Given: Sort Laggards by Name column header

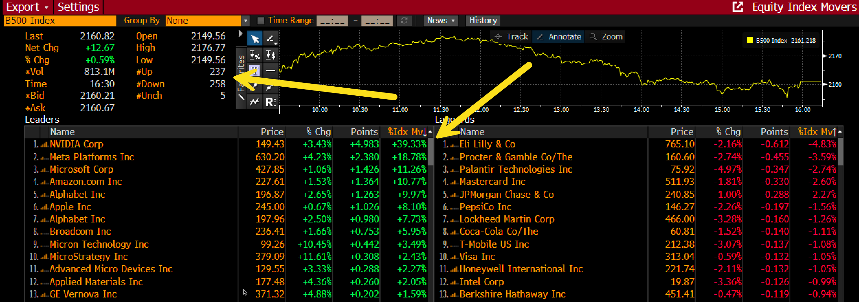Looking at the screenshot, I should (553, 132).
